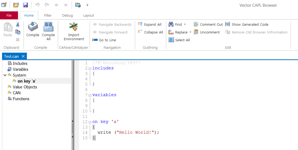298x150 pixels.
Task: Click the Paste clipboard button
Action: (x=8, y=29)
